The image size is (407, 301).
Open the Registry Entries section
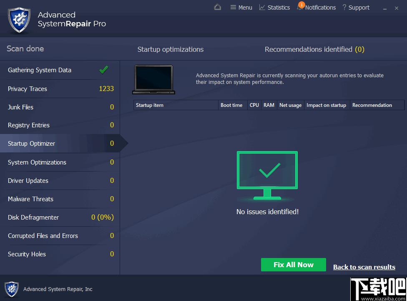pos(60,125)
